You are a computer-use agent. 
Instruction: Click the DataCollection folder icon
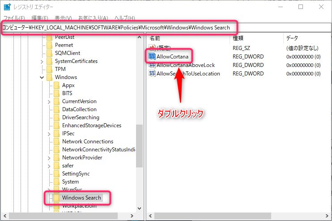coord(56,109)
